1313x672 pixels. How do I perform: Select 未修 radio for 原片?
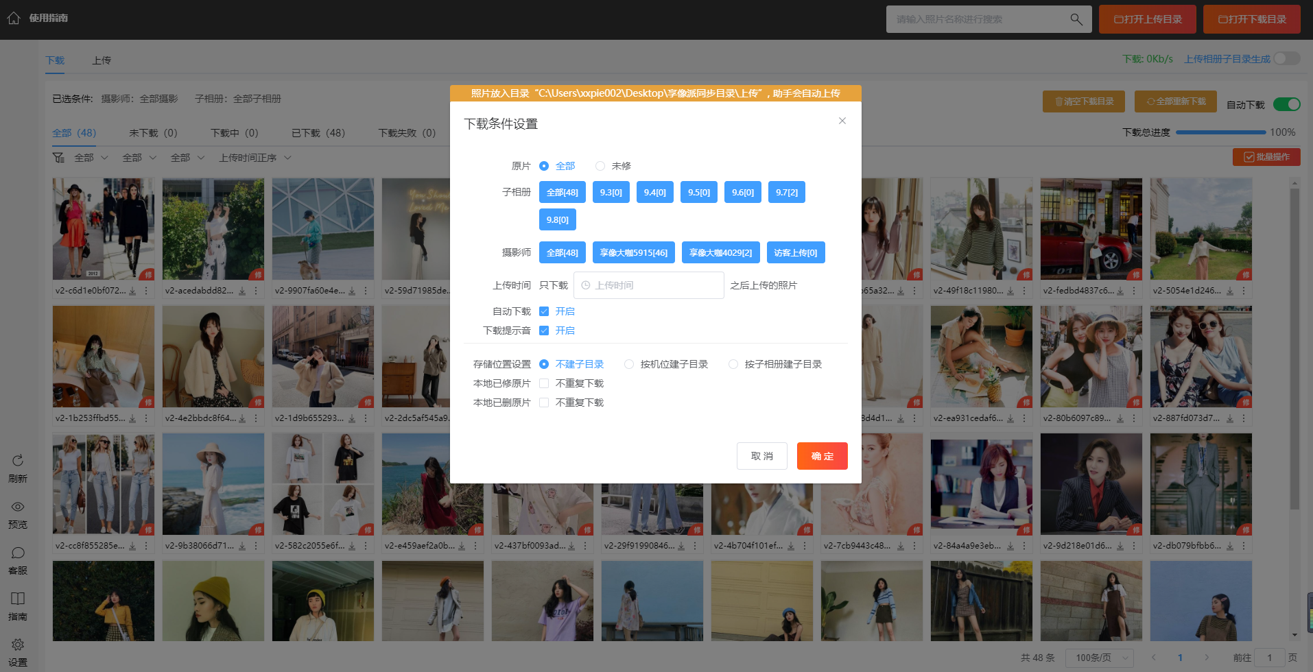coord(600,166)
